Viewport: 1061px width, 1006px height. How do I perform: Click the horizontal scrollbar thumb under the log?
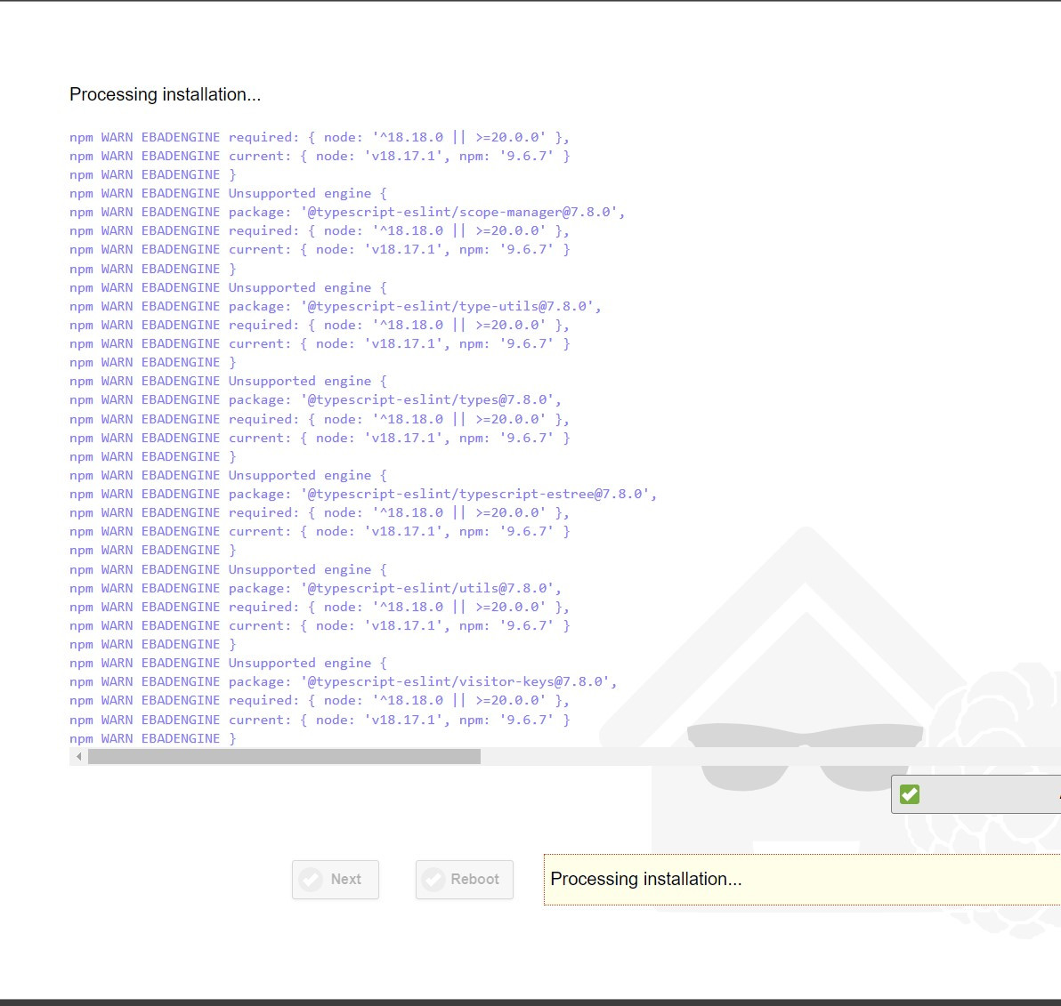(x=284, y=757)
